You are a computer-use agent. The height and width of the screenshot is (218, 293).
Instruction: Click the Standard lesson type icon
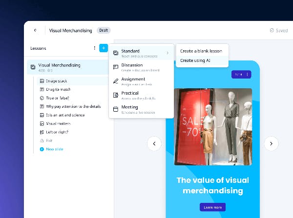116,53
